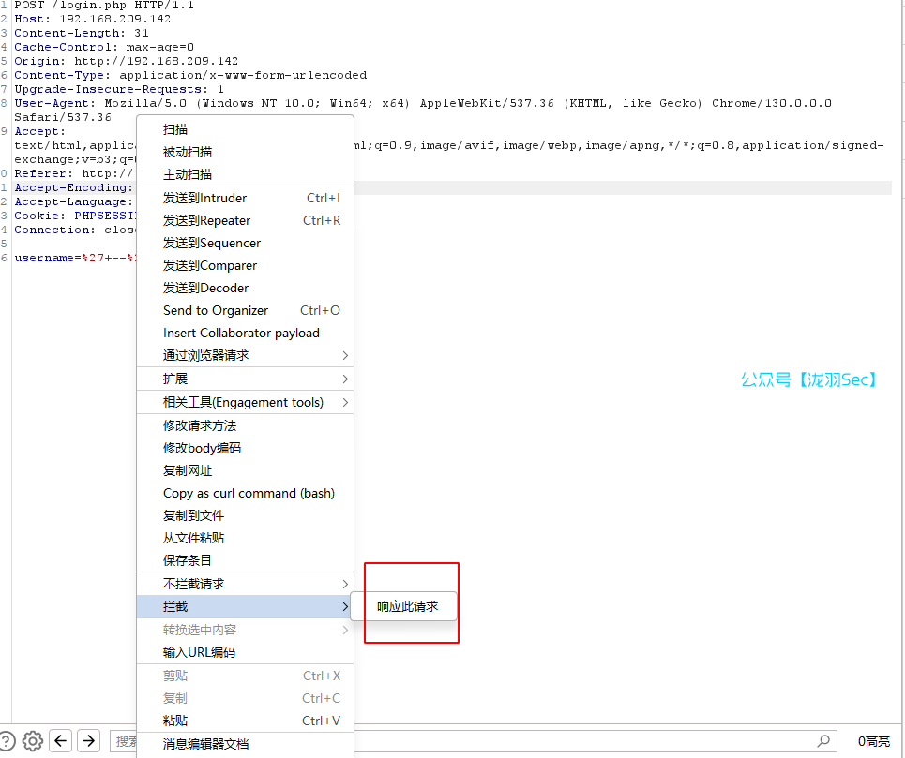Select 主动扫描 menu entry

pyautogui.click(x=188, y=175)
